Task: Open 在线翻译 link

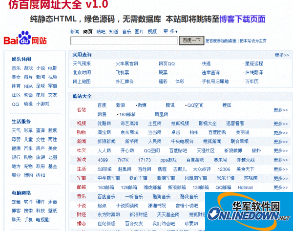Action: 254,72
